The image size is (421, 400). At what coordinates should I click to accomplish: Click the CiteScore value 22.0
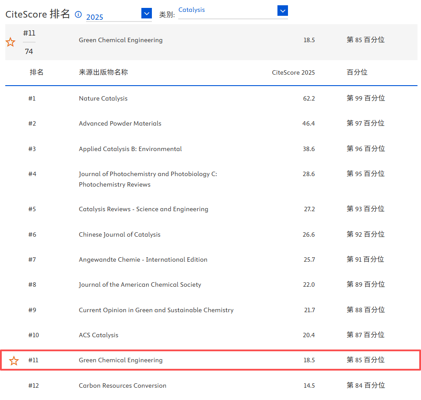coord(309,285)
